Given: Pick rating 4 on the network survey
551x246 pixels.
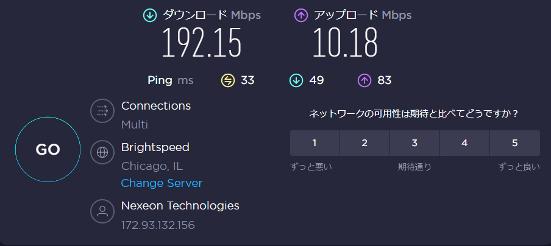Looking at the screenshot, I should coord(464,143).
